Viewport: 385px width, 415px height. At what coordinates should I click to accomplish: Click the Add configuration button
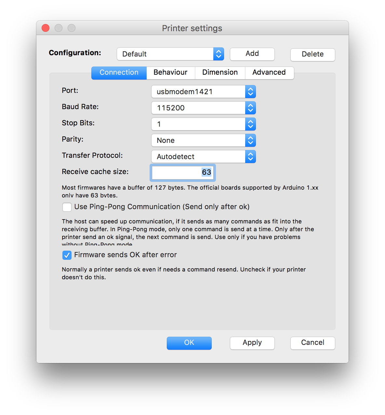pos(252,54)
